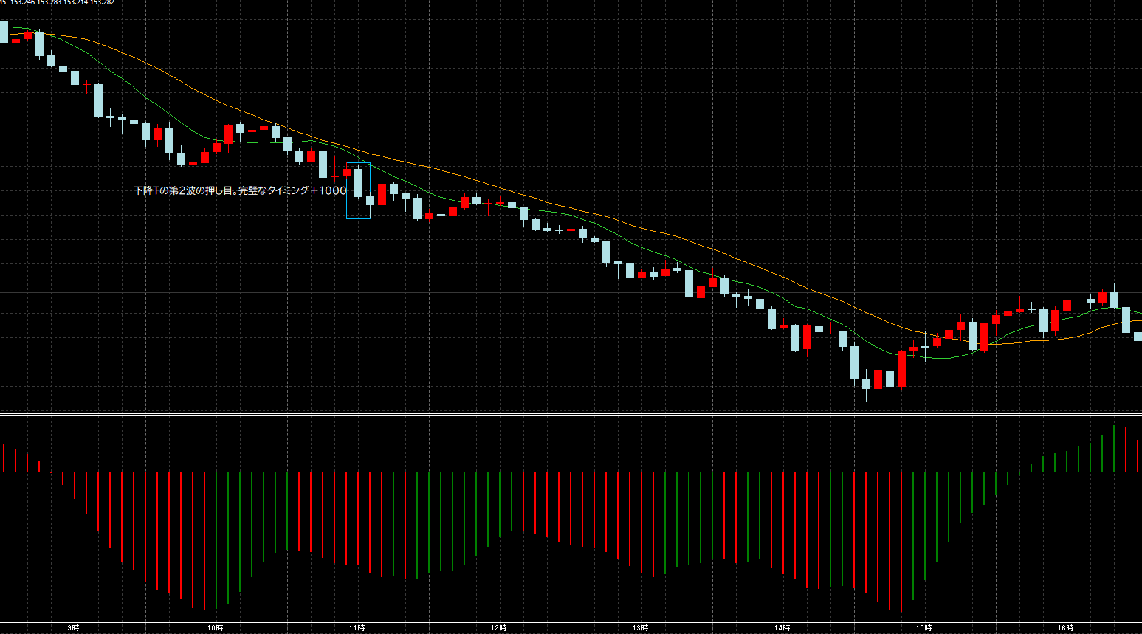Select the large red candle at the chart bottom
The image size is (1142, 634).
tap(901, 369)
